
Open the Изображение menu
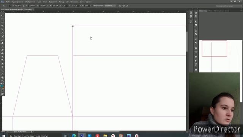[x=30, y=2]
